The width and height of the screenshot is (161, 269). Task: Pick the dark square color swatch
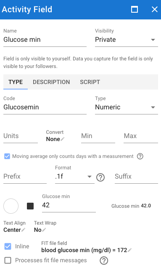30,206
